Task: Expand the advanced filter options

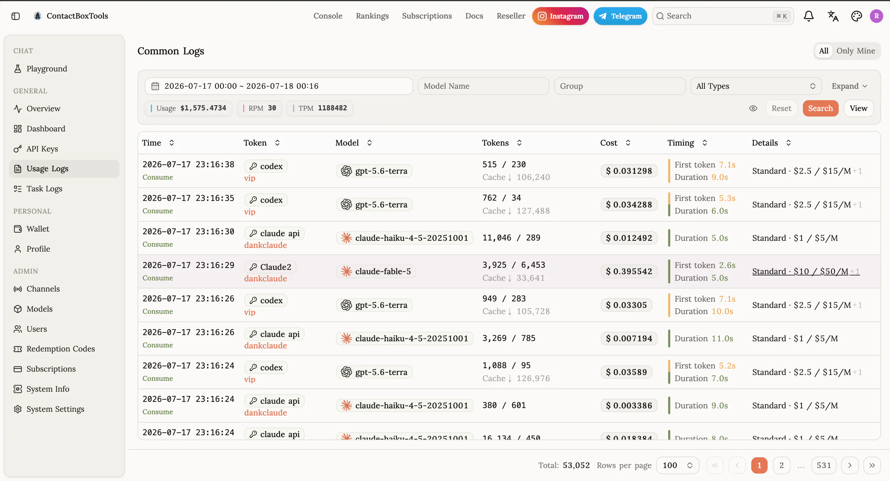Action: (x=850, y=86)
